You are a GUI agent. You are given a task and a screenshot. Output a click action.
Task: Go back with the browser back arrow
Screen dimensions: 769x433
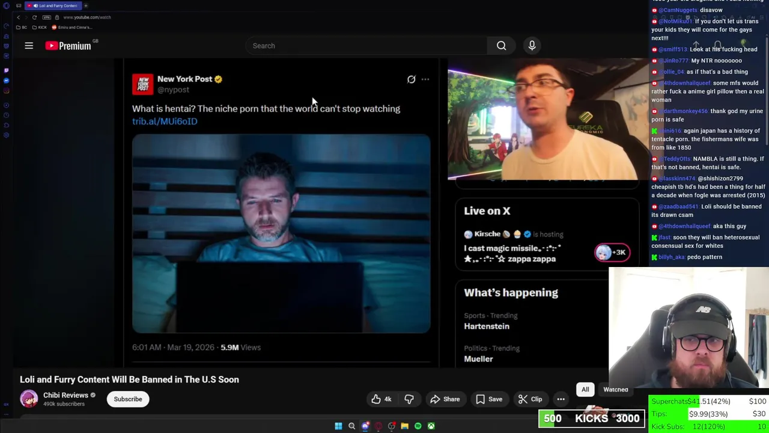19,17
